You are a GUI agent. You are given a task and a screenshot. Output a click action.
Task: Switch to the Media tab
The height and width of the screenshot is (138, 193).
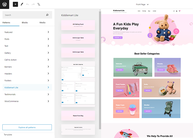42,22
